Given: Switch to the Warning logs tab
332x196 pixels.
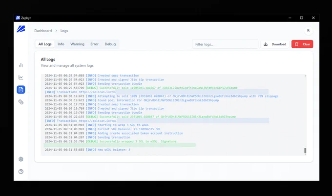Looking at the screenshot, I should click(77, 44).
